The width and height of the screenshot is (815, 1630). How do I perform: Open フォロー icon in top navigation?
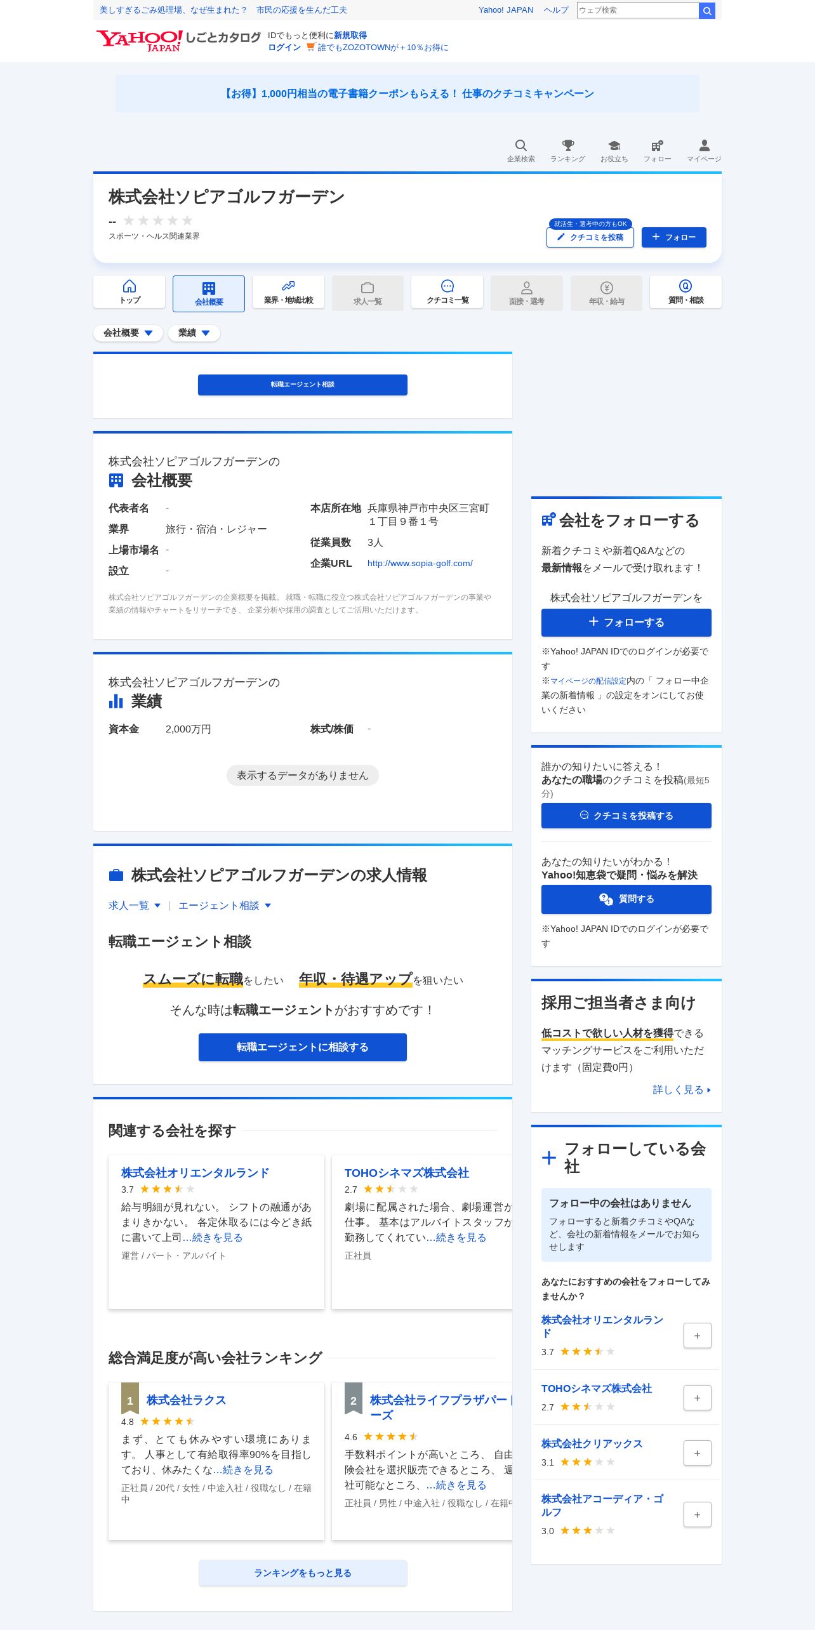657,150
